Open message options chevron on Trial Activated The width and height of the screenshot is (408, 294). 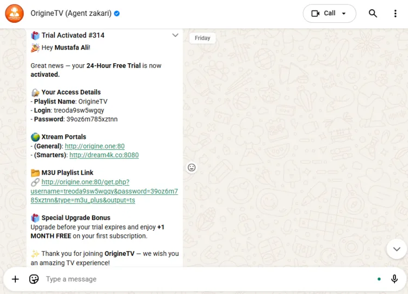(x=175, y=35)
